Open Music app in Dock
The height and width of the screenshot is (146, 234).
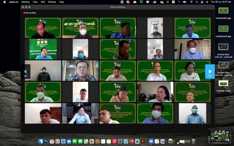(x=114, y=141)
